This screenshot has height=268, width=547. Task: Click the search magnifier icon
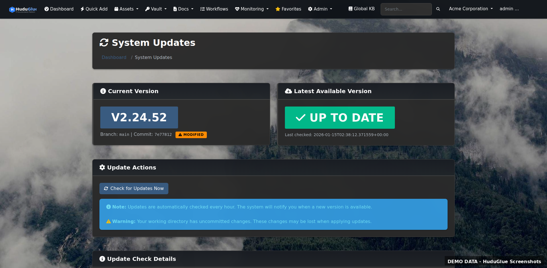click(x=438, y=9)
